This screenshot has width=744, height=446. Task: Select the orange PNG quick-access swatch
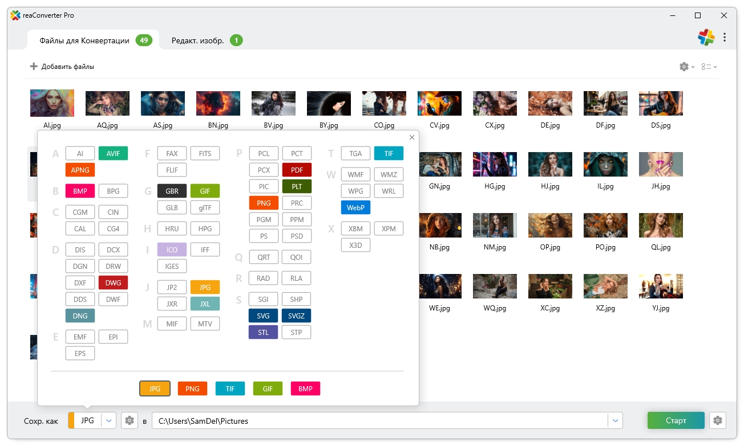(192, 388)
